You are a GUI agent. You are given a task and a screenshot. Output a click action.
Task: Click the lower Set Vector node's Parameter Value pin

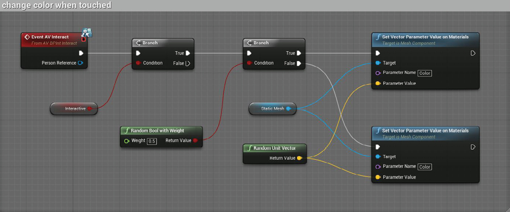pyautogui.click(x=378, y=177)
